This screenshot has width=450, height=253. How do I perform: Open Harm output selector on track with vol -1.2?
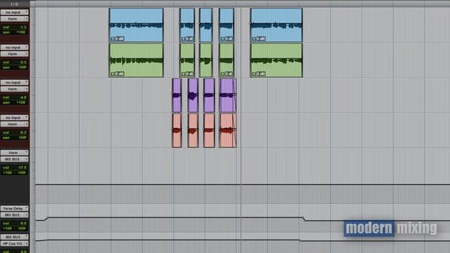click(14, 19)
